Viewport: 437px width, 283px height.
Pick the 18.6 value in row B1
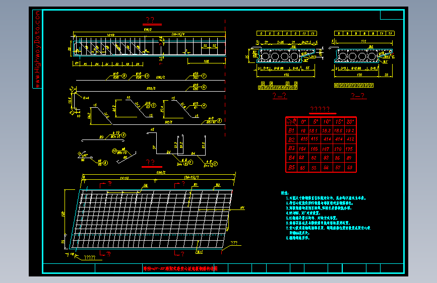[338, 130]
